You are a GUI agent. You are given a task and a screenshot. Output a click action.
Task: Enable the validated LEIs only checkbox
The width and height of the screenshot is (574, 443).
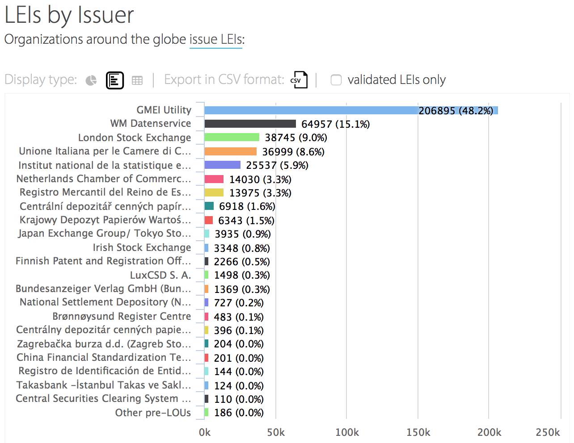click(336, 80)
